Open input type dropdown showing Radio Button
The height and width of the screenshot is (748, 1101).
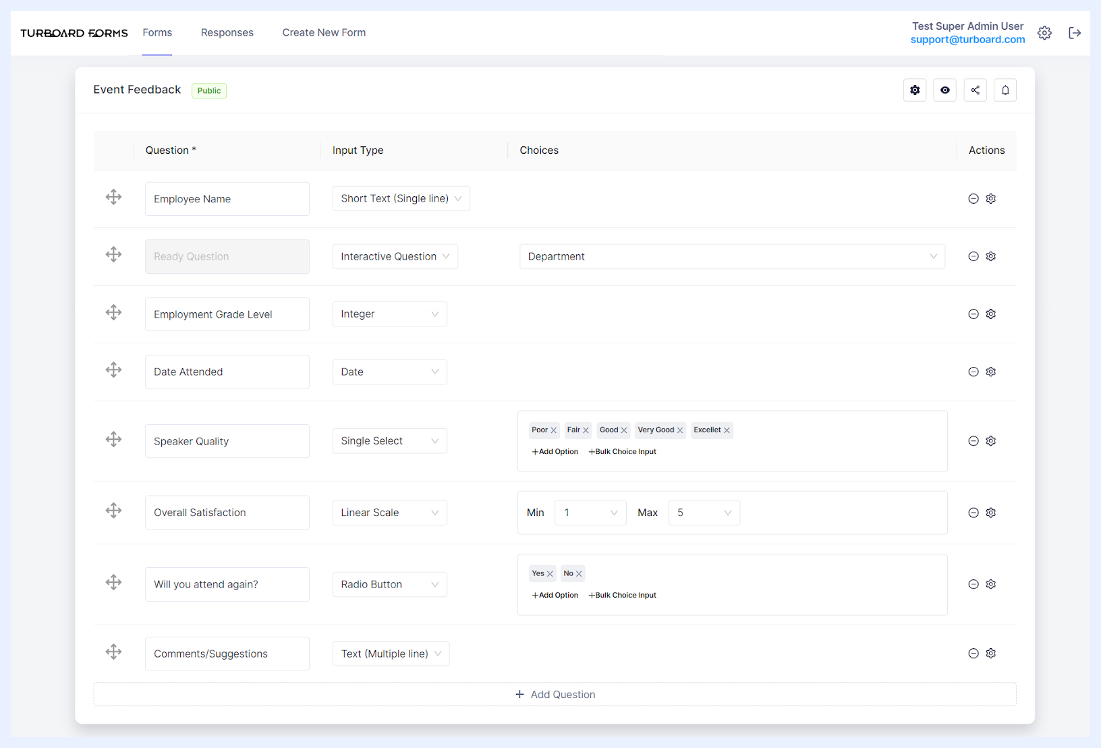coord(389,585)
